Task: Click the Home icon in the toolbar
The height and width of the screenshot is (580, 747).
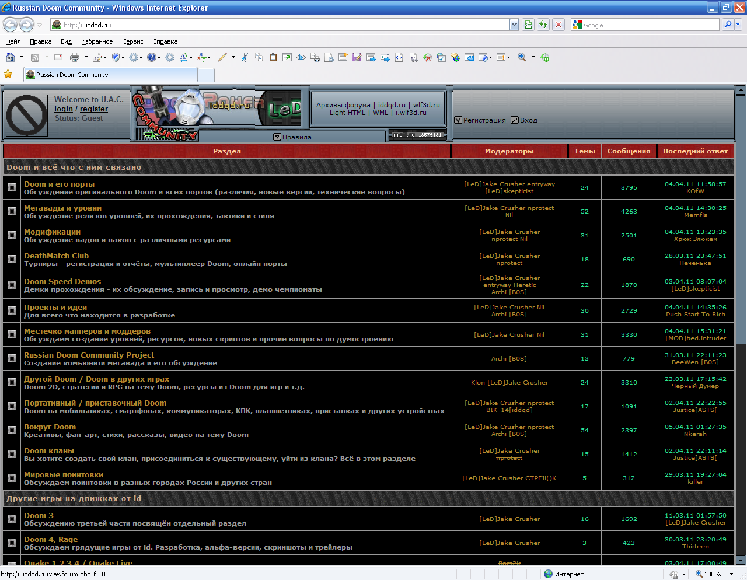Action: point(11,57)
